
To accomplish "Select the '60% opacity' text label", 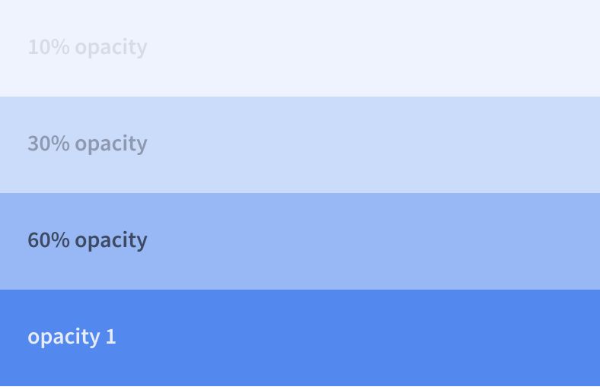I will 88,241.
